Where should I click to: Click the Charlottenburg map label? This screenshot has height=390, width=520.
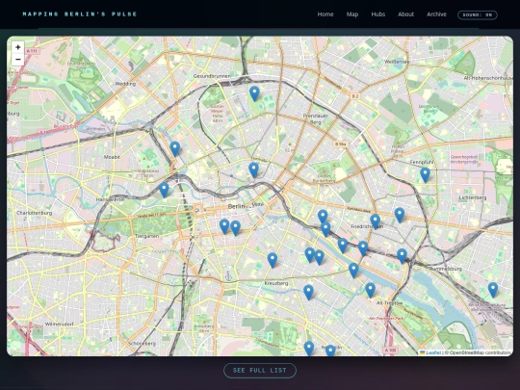tap(34, 213)
